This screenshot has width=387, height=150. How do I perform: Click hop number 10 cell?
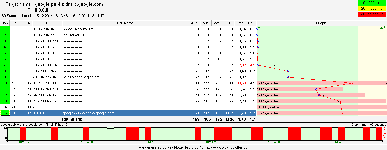[5, 83]
